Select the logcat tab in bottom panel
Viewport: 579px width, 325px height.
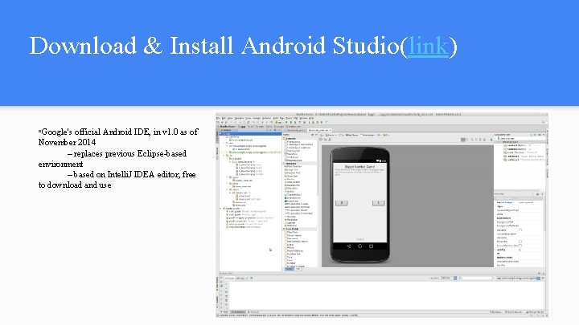pos(229,278)
